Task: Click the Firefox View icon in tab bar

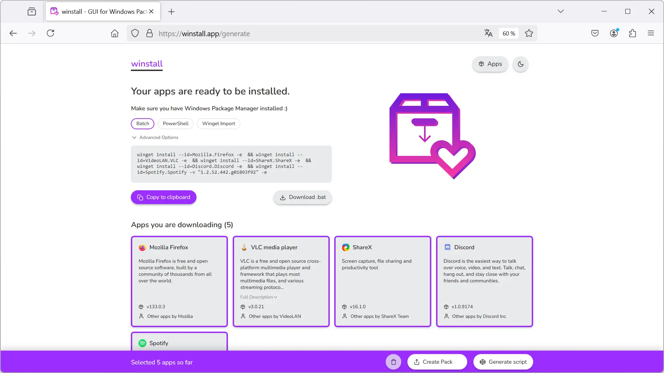Action: pyautogui.click(x=32, y=11)
